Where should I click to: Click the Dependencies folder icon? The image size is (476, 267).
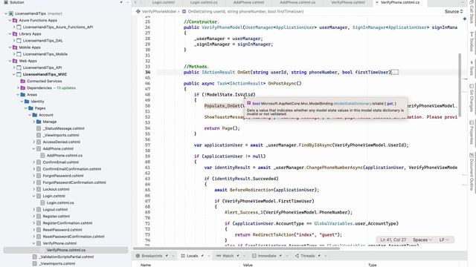point(23,88)
